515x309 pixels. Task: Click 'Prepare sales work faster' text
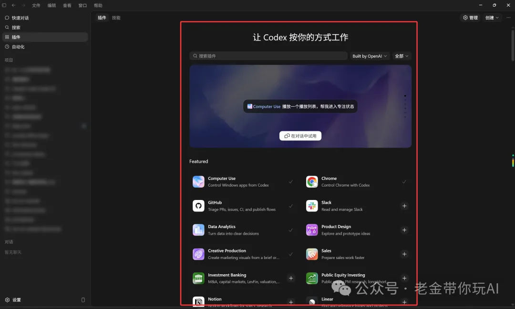tap(343, 258)
